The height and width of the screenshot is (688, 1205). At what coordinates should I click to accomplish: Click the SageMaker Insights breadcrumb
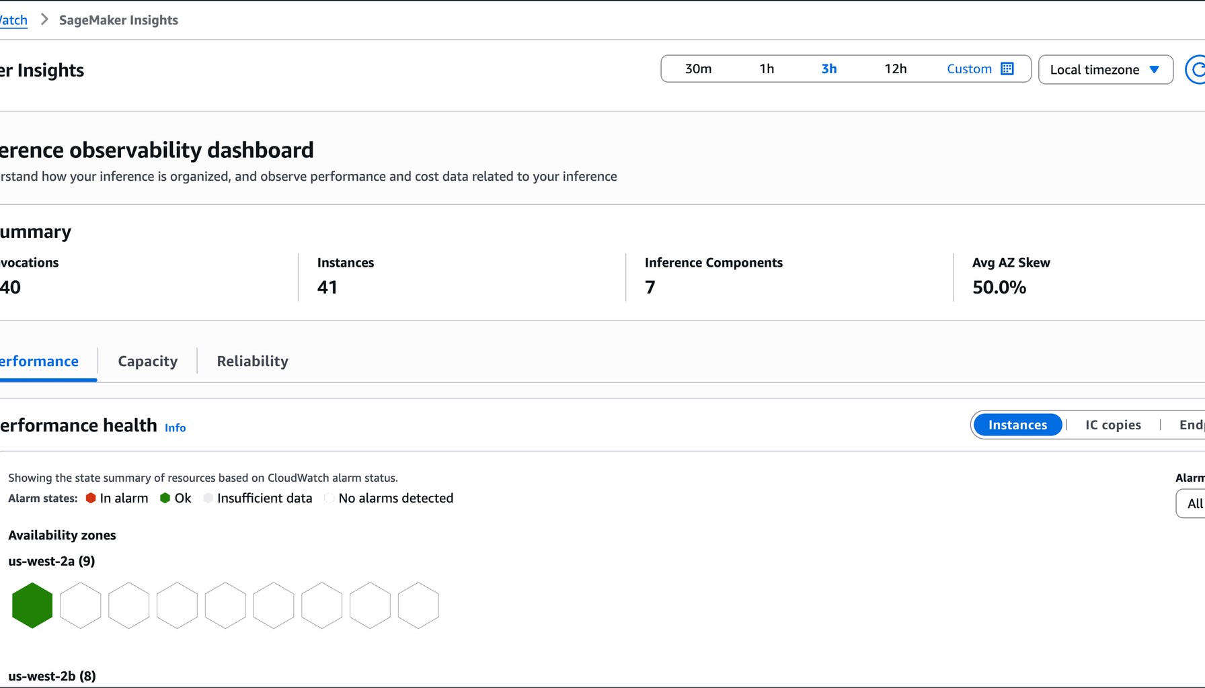pyautogui.click(x=118, y=20)
